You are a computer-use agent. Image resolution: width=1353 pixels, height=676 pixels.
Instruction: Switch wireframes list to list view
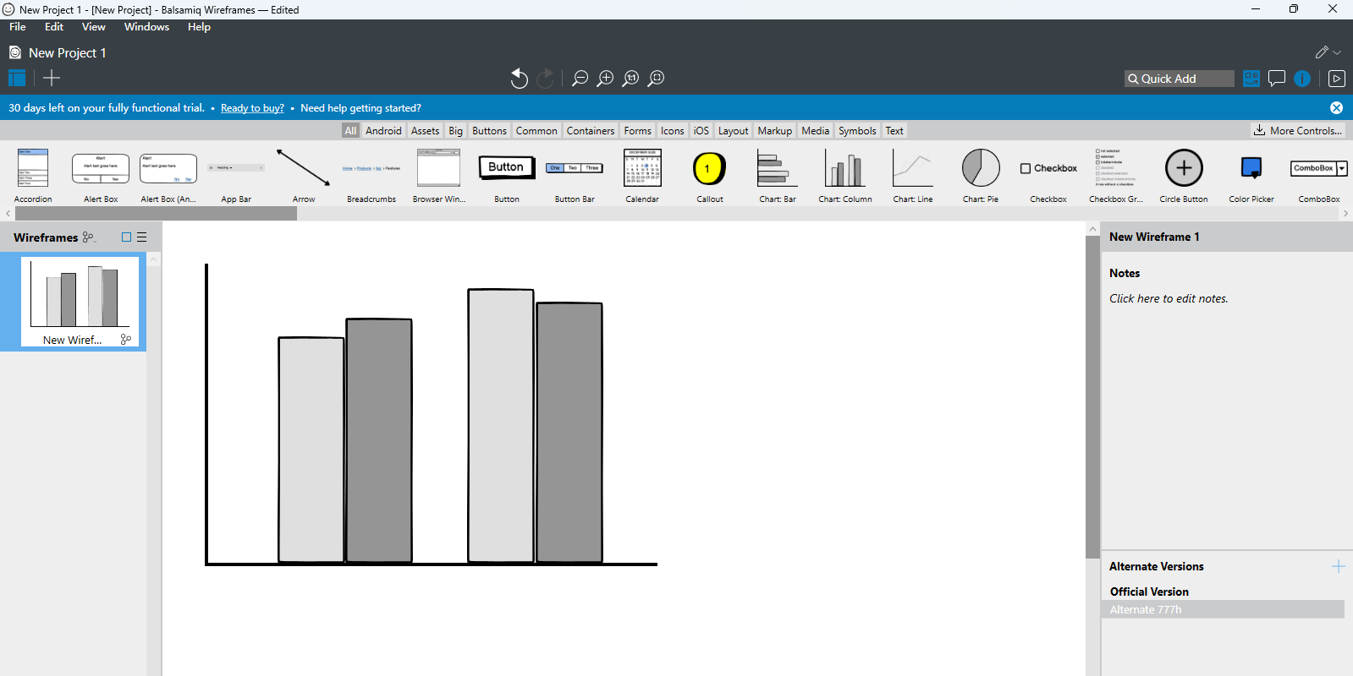click(142, 237)
